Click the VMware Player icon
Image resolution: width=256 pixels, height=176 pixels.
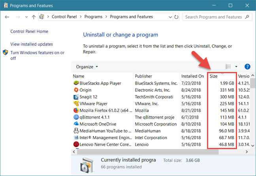pyautogui.click(x=76, y=104)
